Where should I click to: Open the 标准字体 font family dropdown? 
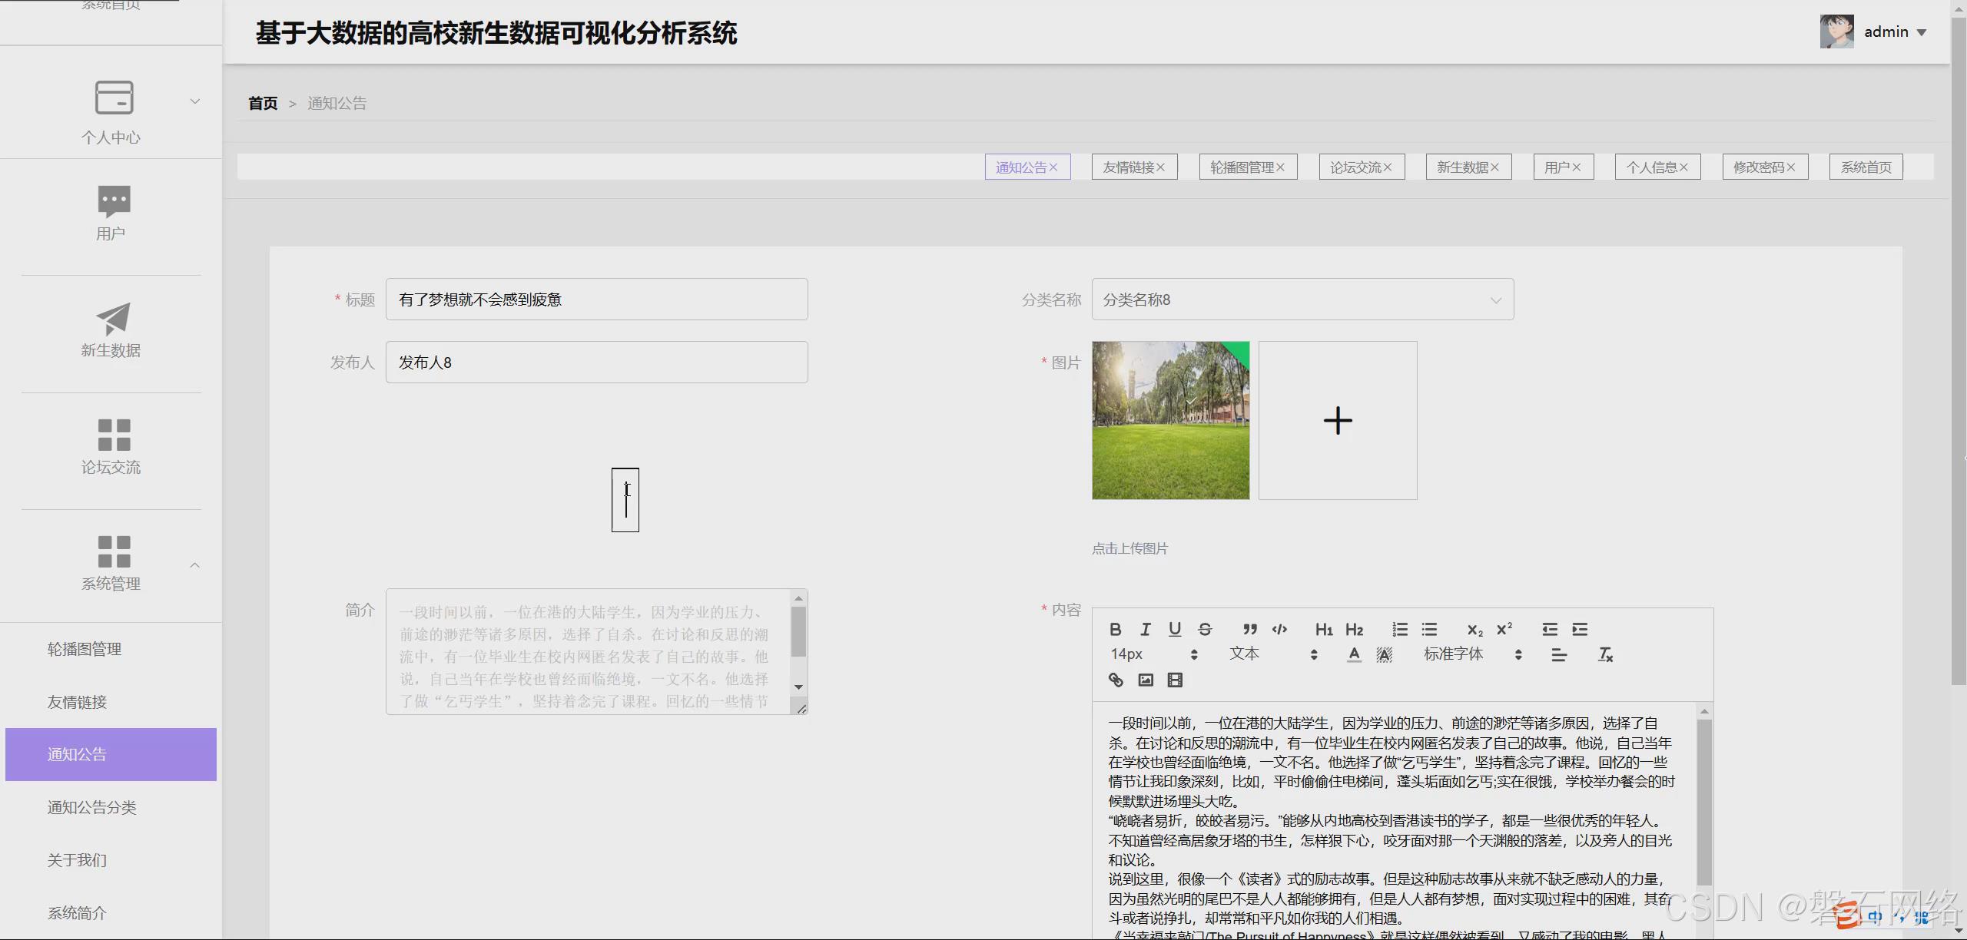point(1472,654)
